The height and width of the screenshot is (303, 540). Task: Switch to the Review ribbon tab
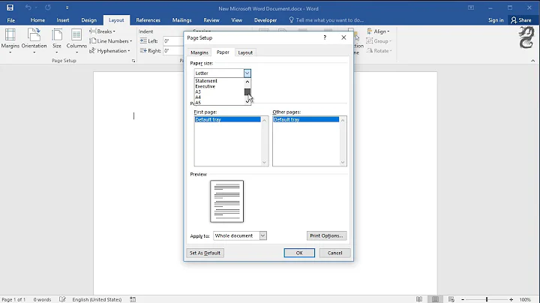click(x=211, y=20)
